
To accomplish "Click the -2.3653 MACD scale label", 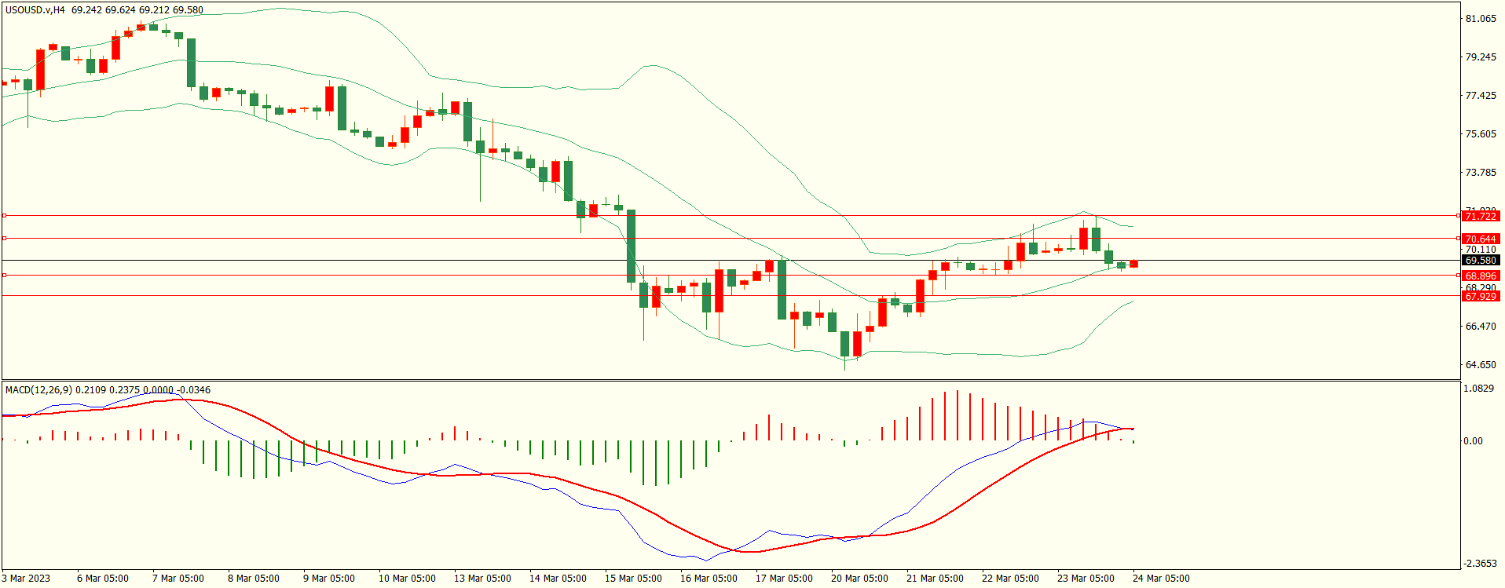I will (x=1481, y=564).
